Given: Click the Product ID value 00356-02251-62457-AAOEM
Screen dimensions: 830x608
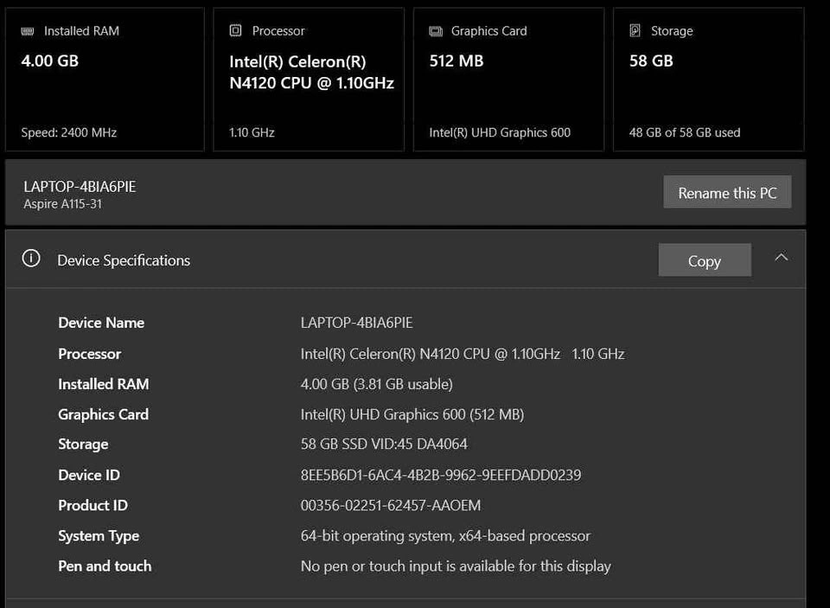Looking at the screenshot, I should (391, 505).
